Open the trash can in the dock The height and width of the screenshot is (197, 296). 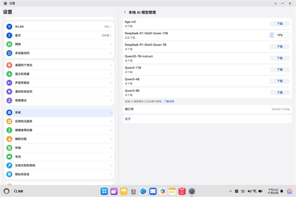[x=134, y=191]
